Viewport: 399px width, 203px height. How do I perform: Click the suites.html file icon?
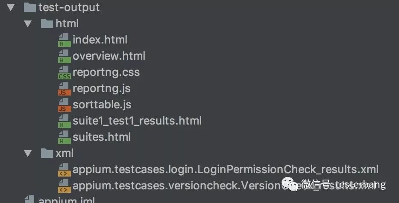[64, 138]
